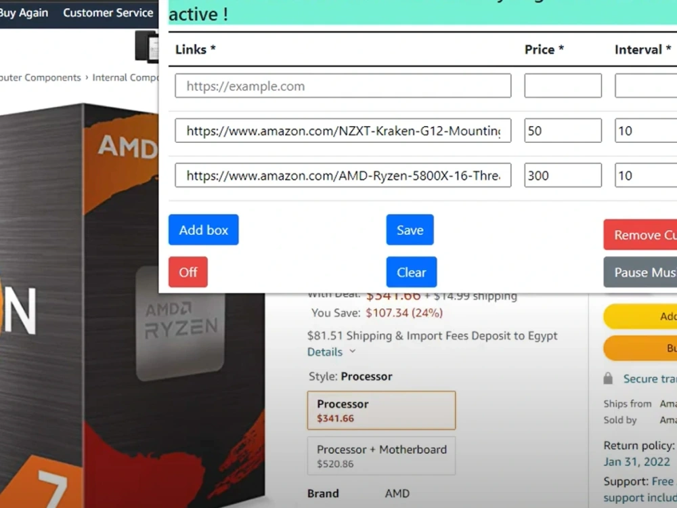
Task: Click the empty Price field in first row
Action: click(563, 86)
